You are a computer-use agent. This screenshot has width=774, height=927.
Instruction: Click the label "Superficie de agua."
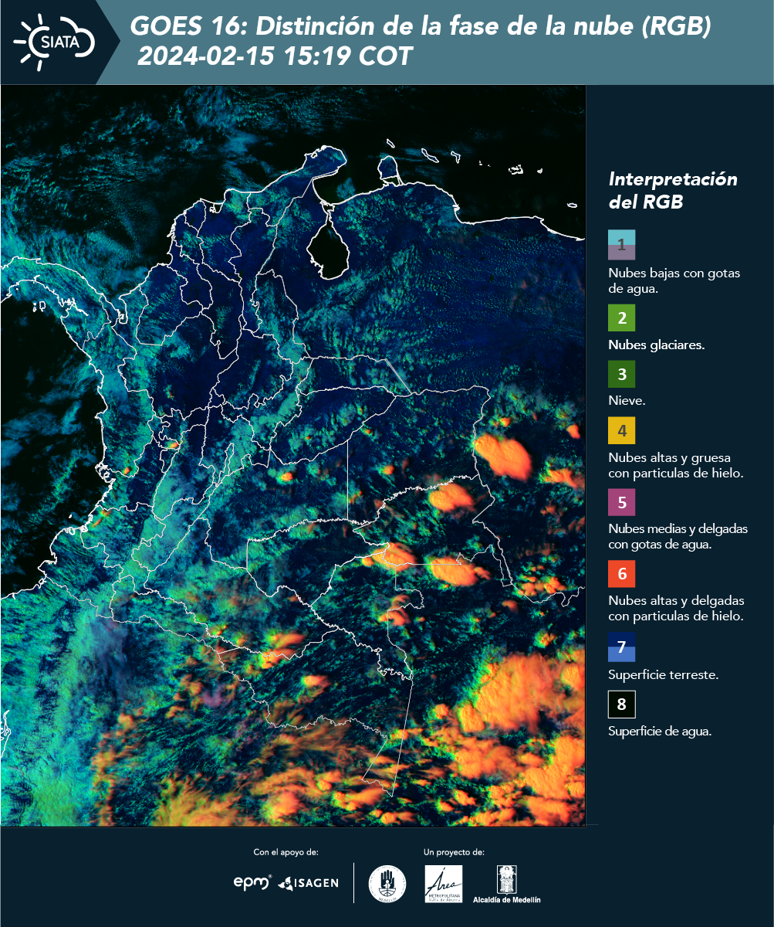pos(660,732)
